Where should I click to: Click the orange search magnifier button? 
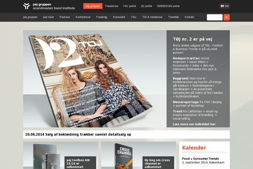pos(226,17)
